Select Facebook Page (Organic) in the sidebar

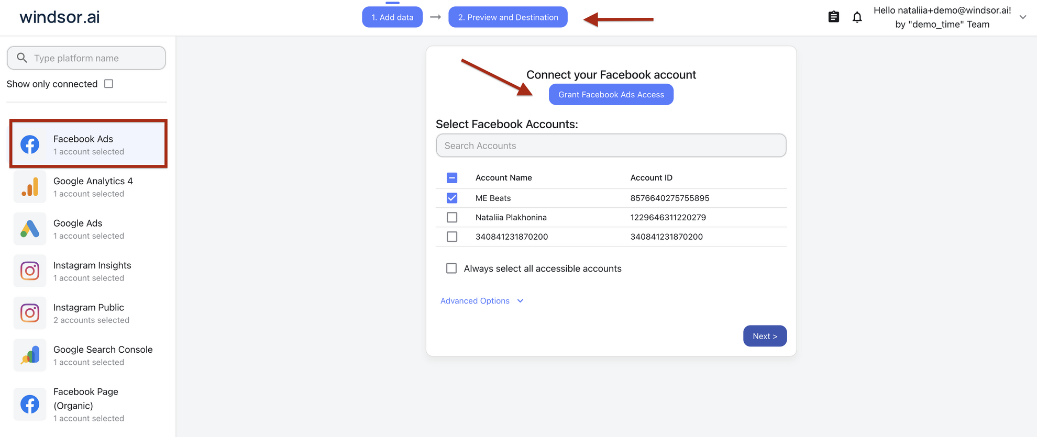(89, 404)
